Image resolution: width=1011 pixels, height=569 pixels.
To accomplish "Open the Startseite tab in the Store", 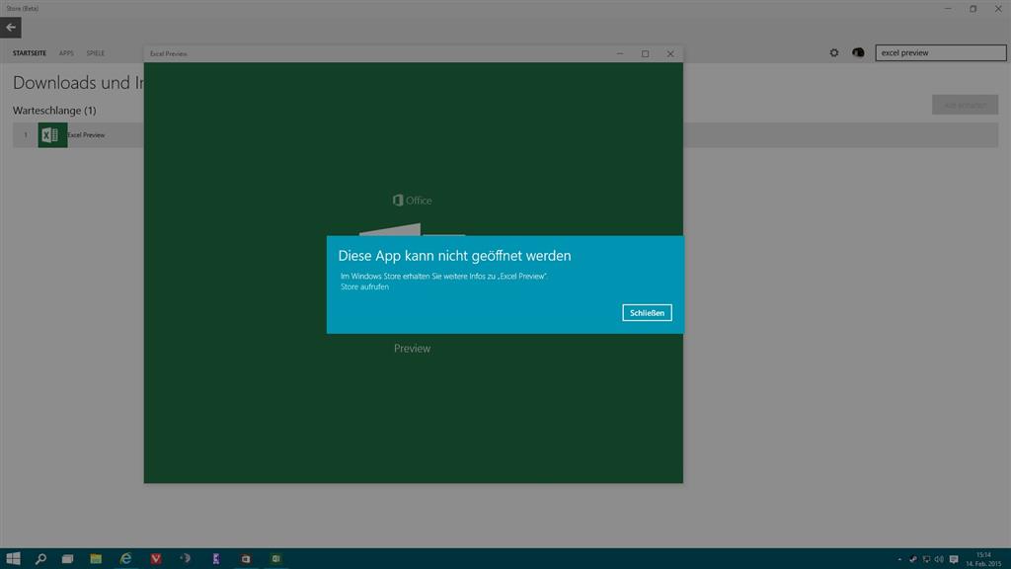I will pos(30,53).
